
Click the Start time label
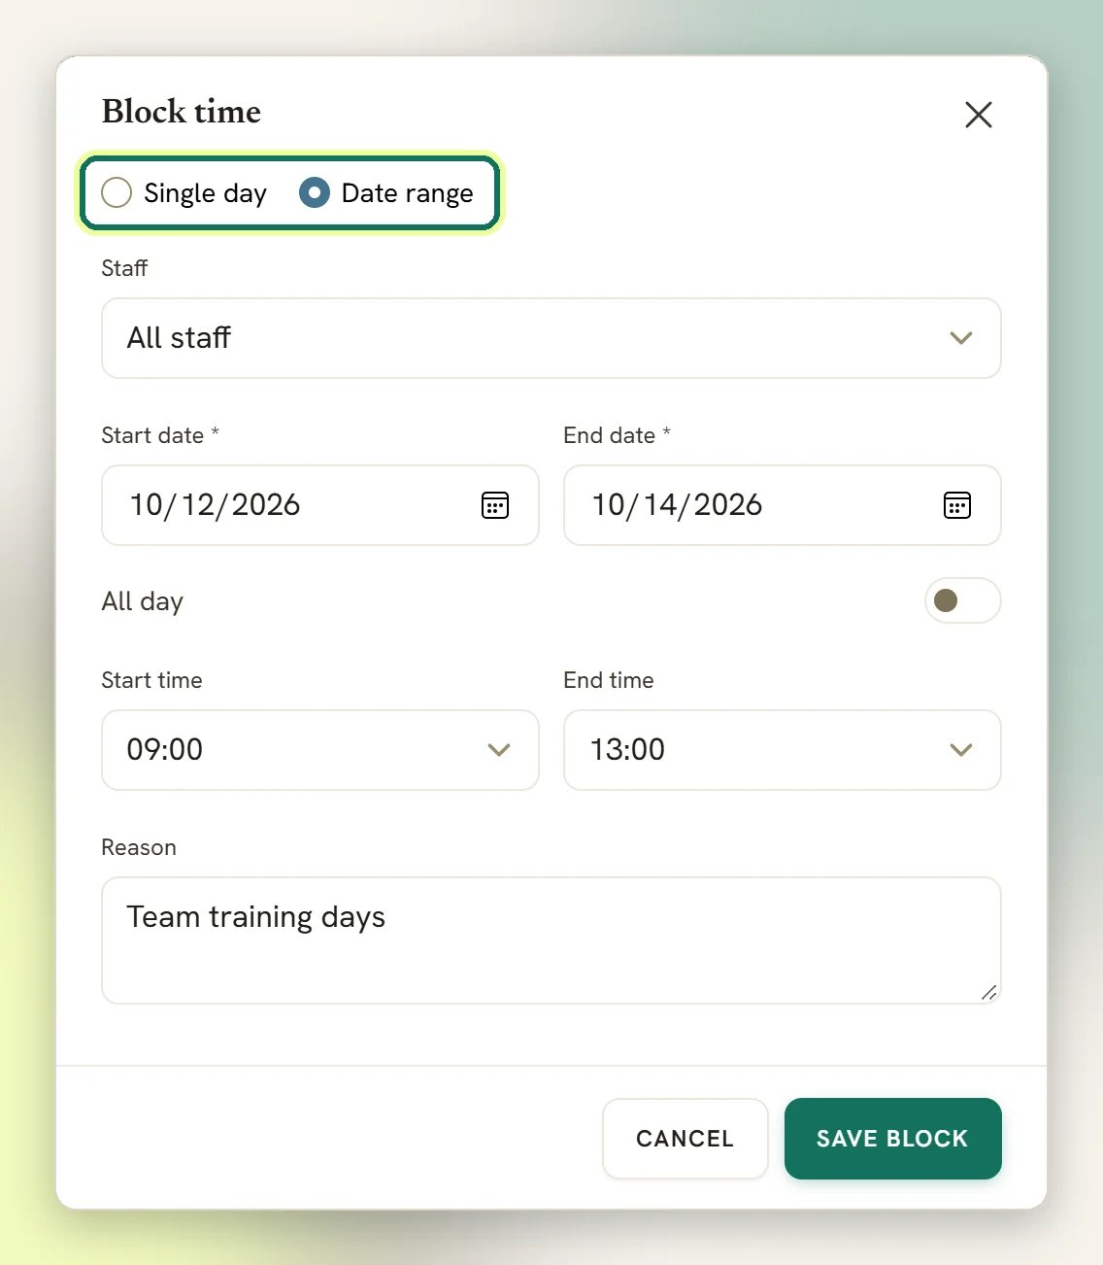pos(151,680)
